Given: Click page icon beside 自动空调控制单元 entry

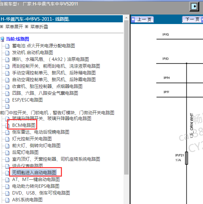Looking at the screenshot, I should [7, 80].
